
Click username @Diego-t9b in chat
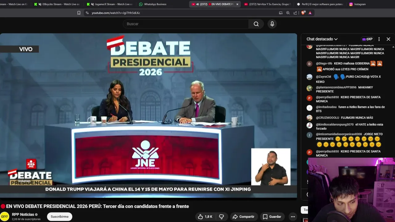click(x=324, y=64)
